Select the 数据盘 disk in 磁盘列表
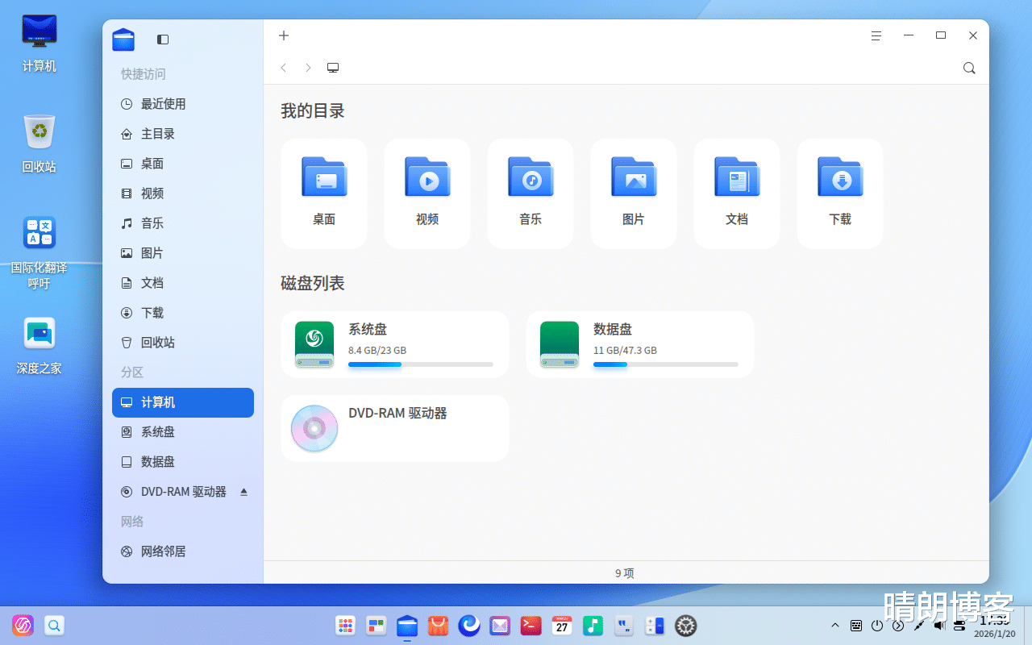This screenshot has height=645, width=1032. point(640,344)
